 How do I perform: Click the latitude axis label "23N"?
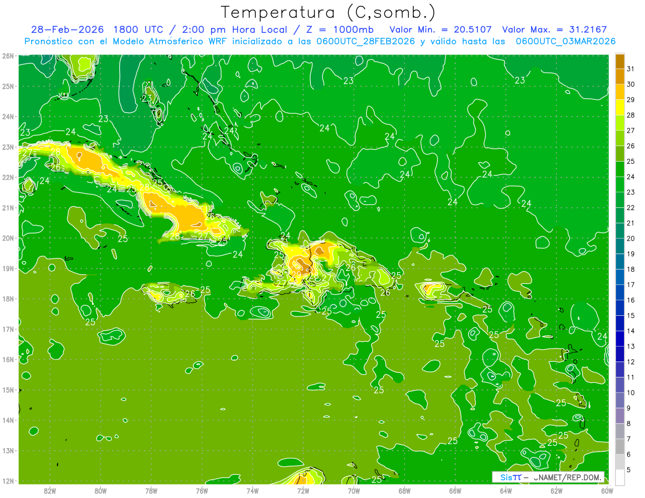8,147
